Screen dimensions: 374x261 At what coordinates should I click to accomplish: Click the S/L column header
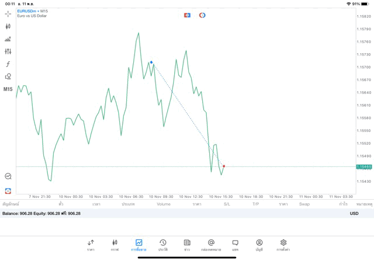(x=227, y=204)
